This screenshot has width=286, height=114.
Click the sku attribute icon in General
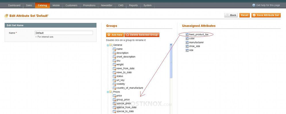[x=114, y=61]
